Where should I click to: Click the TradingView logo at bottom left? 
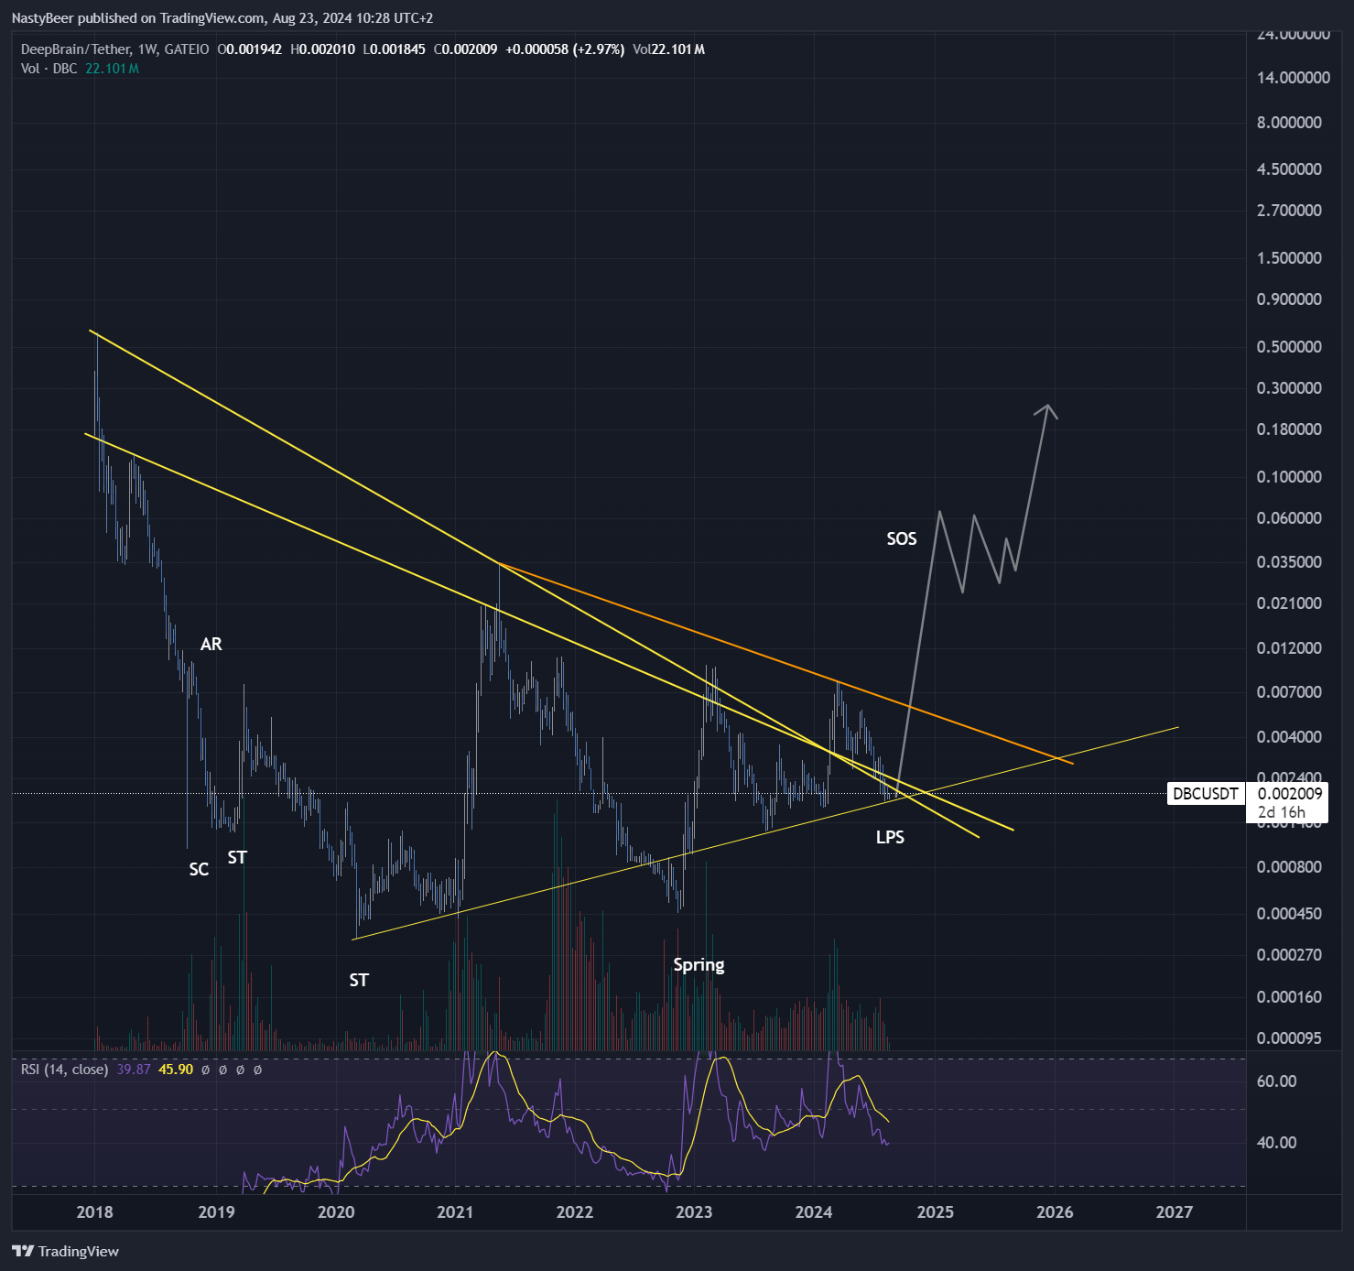65,1251
